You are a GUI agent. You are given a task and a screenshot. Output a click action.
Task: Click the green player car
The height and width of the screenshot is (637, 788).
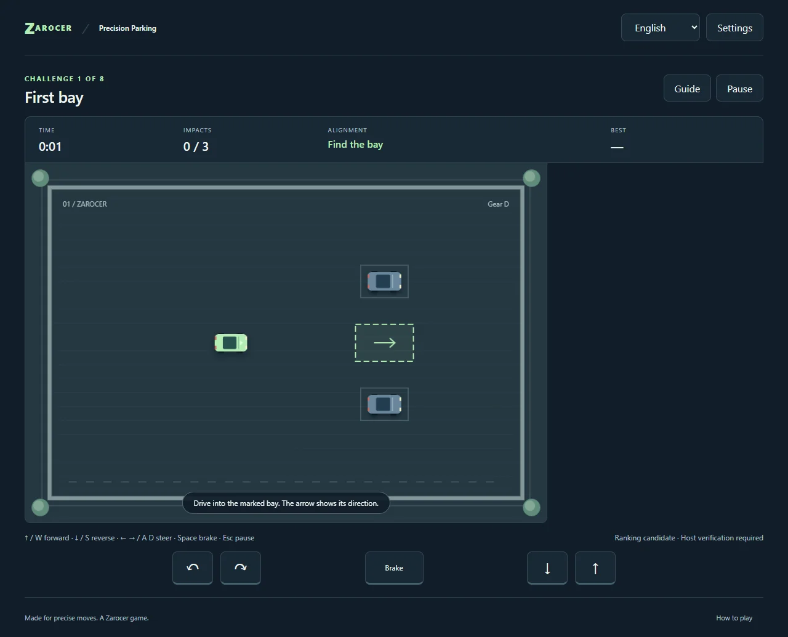tap(231, 343)
